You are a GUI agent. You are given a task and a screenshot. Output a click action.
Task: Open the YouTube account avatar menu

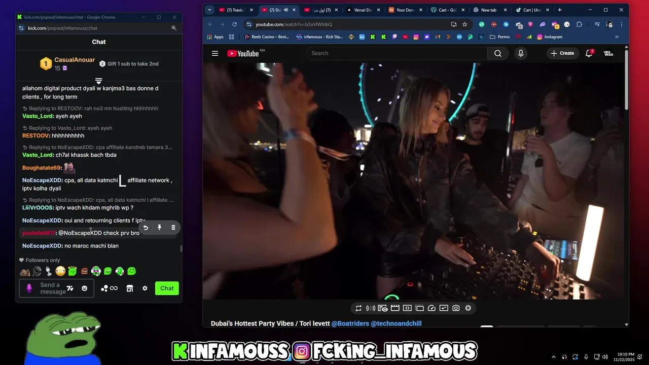tap(608, 53)
